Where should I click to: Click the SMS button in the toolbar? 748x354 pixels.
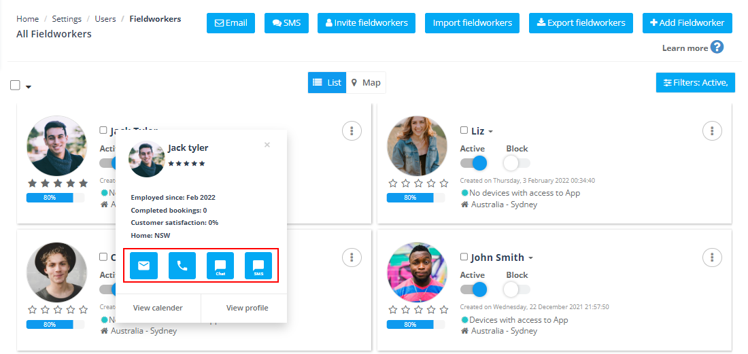(286, 23)
